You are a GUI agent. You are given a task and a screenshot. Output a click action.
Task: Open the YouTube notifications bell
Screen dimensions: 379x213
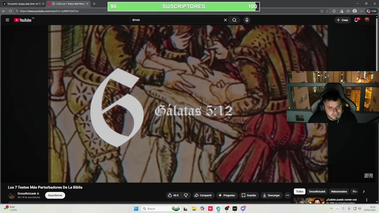pyautogui.click(x=356, y=20)
